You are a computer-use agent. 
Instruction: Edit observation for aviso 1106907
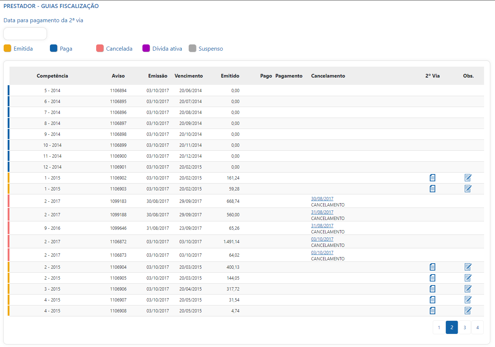point(468,300)
